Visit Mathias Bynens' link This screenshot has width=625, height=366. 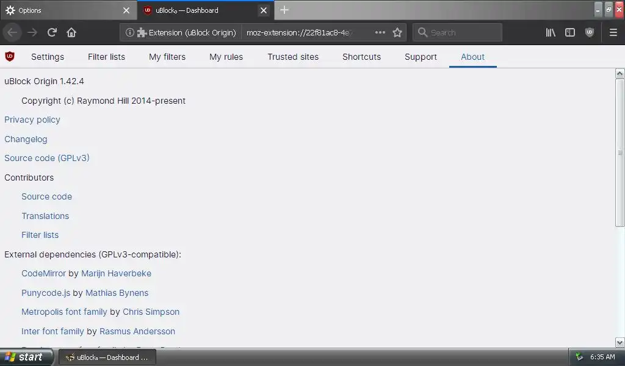117,293
